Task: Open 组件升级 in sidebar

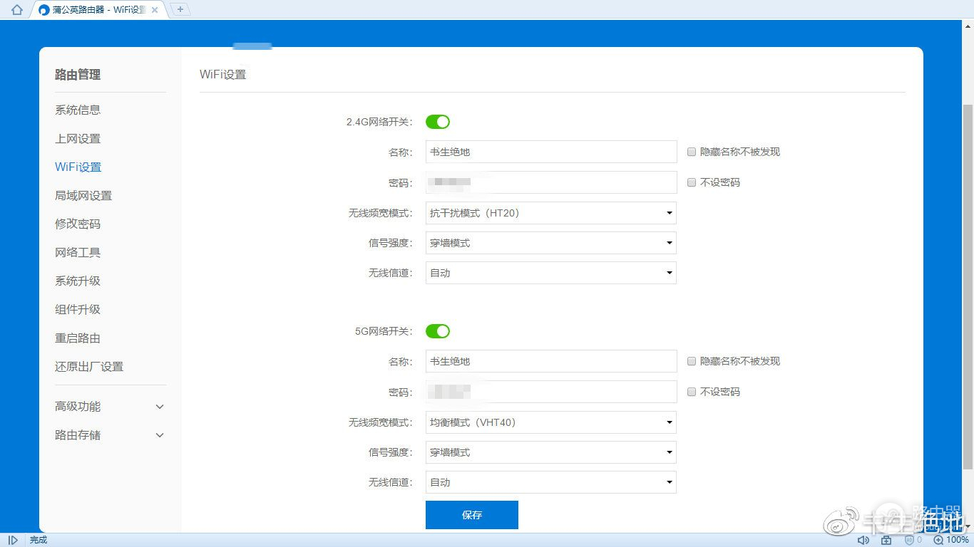Action: pos(78,309)
